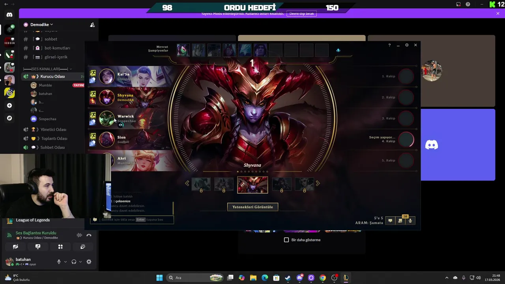Click Kai'Sa teammate row
The height and width of the screenshot is (284, 505).
tap(131, 77)
